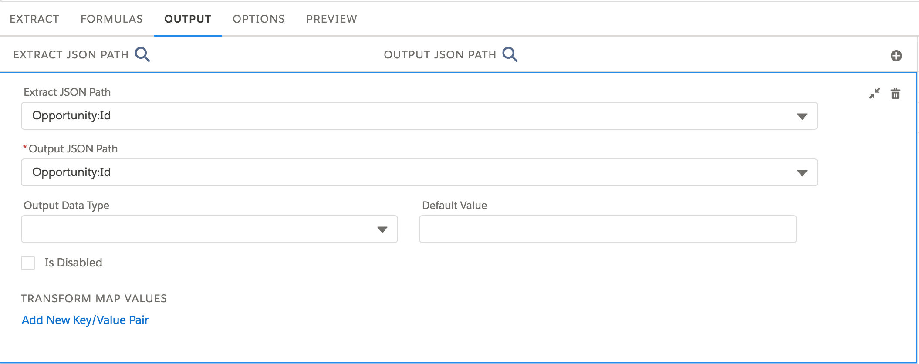Focus the Default Value input field
The width and height of the screenshot is (919, 364).
coord(608,229)
